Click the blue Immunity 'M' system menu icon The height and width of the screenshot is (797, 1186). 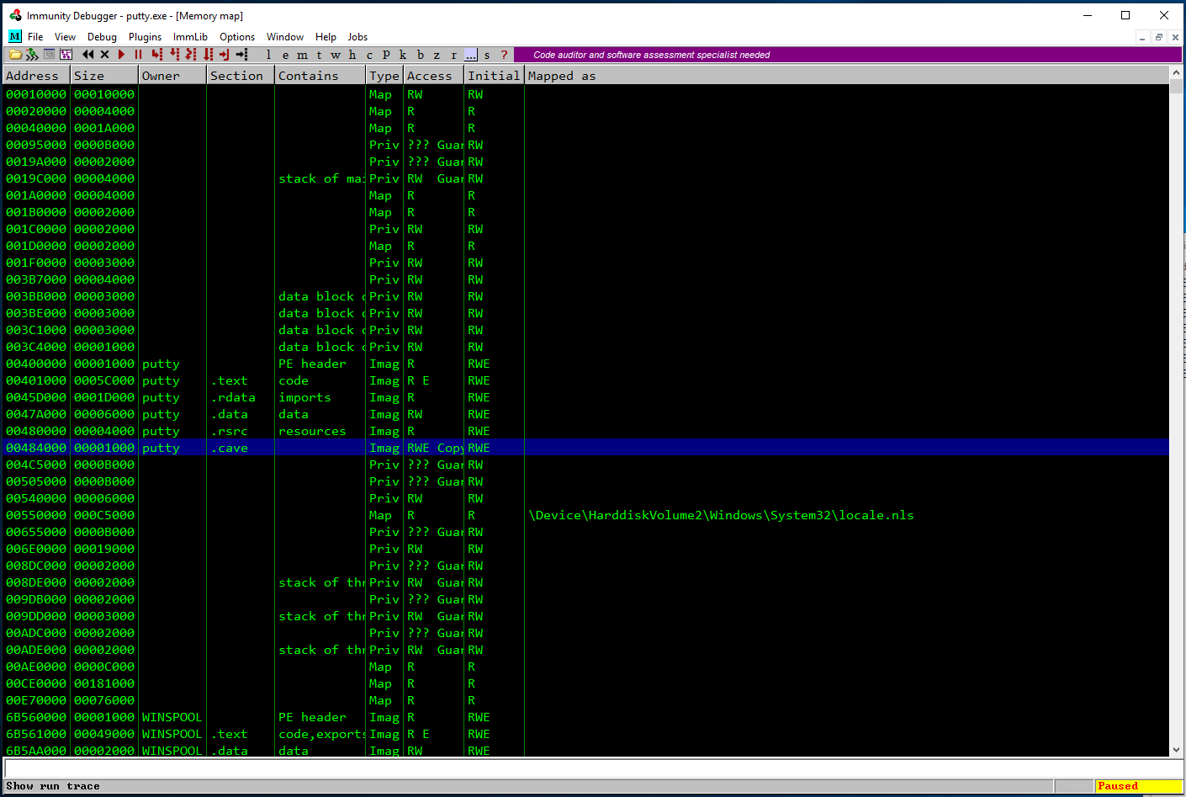click(x=15, y=36)
